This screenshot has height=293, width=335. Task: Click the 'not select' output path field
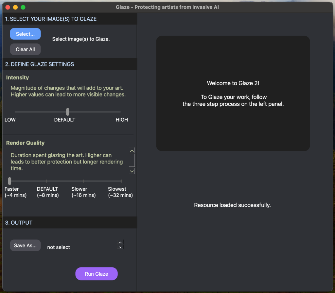(x=59, y=247)
